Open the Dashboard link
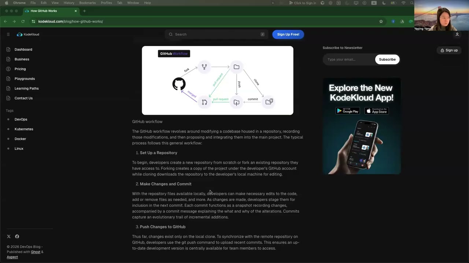 (x=23, y=49)
